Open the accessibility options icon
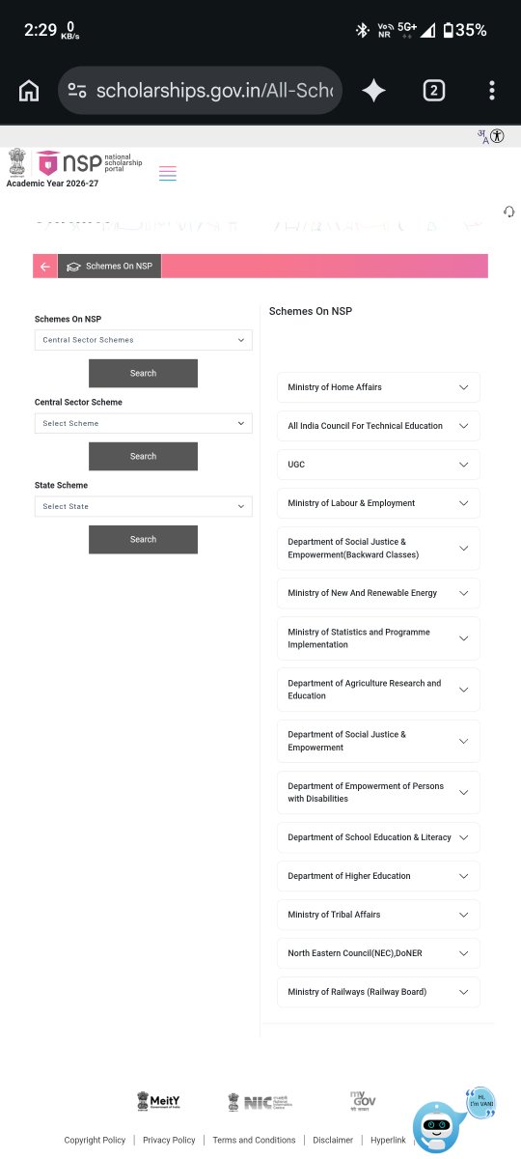Viewport: 521px width, 1159px height. pyautogui.click(x=497, y=136)
